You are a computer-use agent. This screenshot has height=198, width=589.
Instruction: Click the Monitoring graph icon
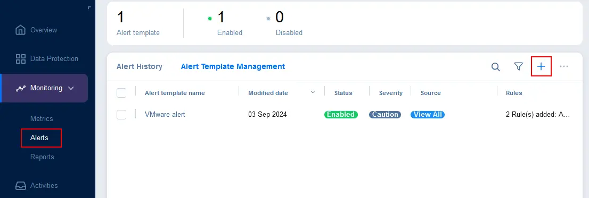coord(20,88)
